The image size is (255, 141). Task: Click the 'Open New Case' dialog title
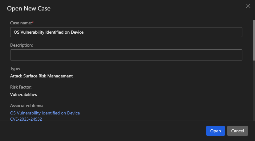click(29, 9)
